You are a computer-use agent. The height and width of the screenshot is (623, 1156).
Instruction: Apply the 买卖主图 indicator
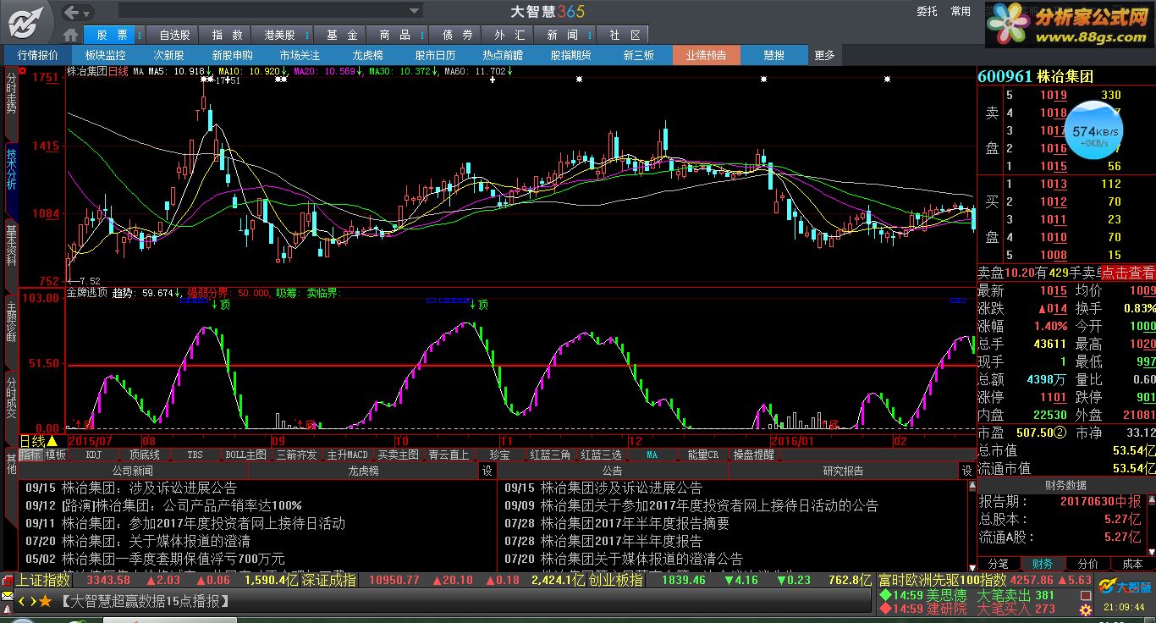(x=398, y=455)
